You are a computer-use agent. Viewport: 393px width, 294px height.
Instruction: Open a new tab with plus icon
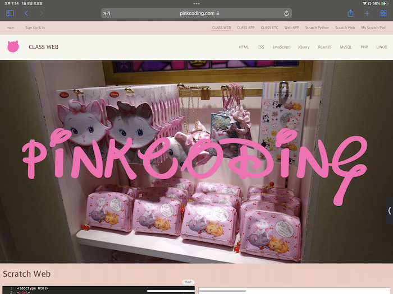[367, 13]
